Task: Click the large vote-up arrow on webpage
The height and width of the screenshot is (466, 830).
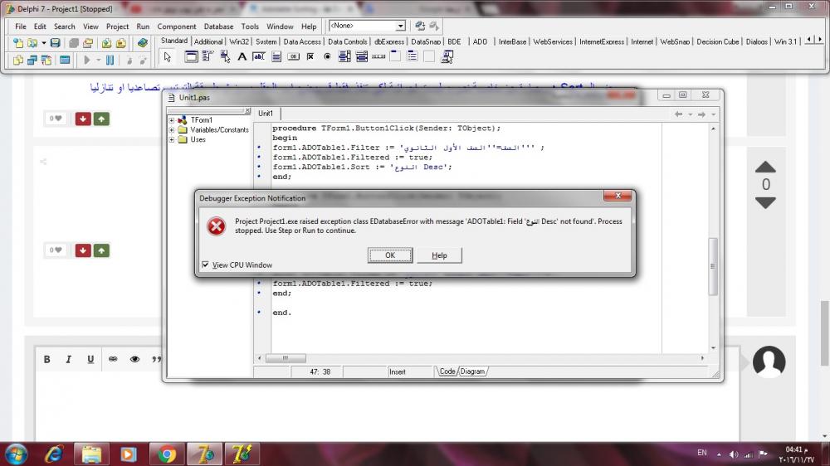Action: (765, 167)
